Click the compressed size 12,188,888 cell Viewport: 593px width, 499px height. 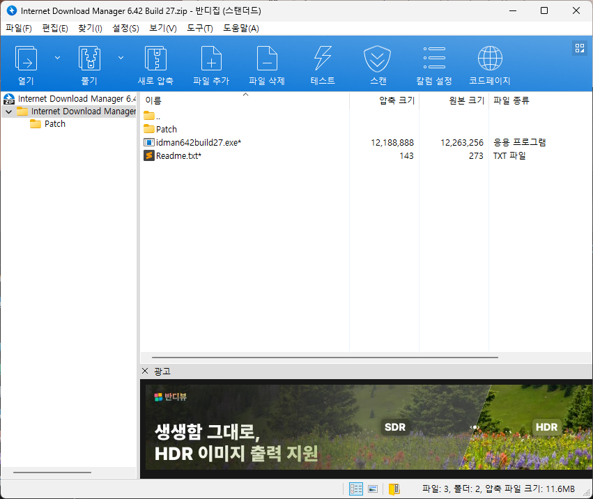point(392,143)
